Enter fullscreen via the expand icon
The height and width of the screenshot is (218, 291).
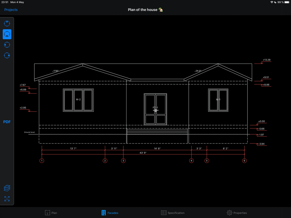pos(7,199)
